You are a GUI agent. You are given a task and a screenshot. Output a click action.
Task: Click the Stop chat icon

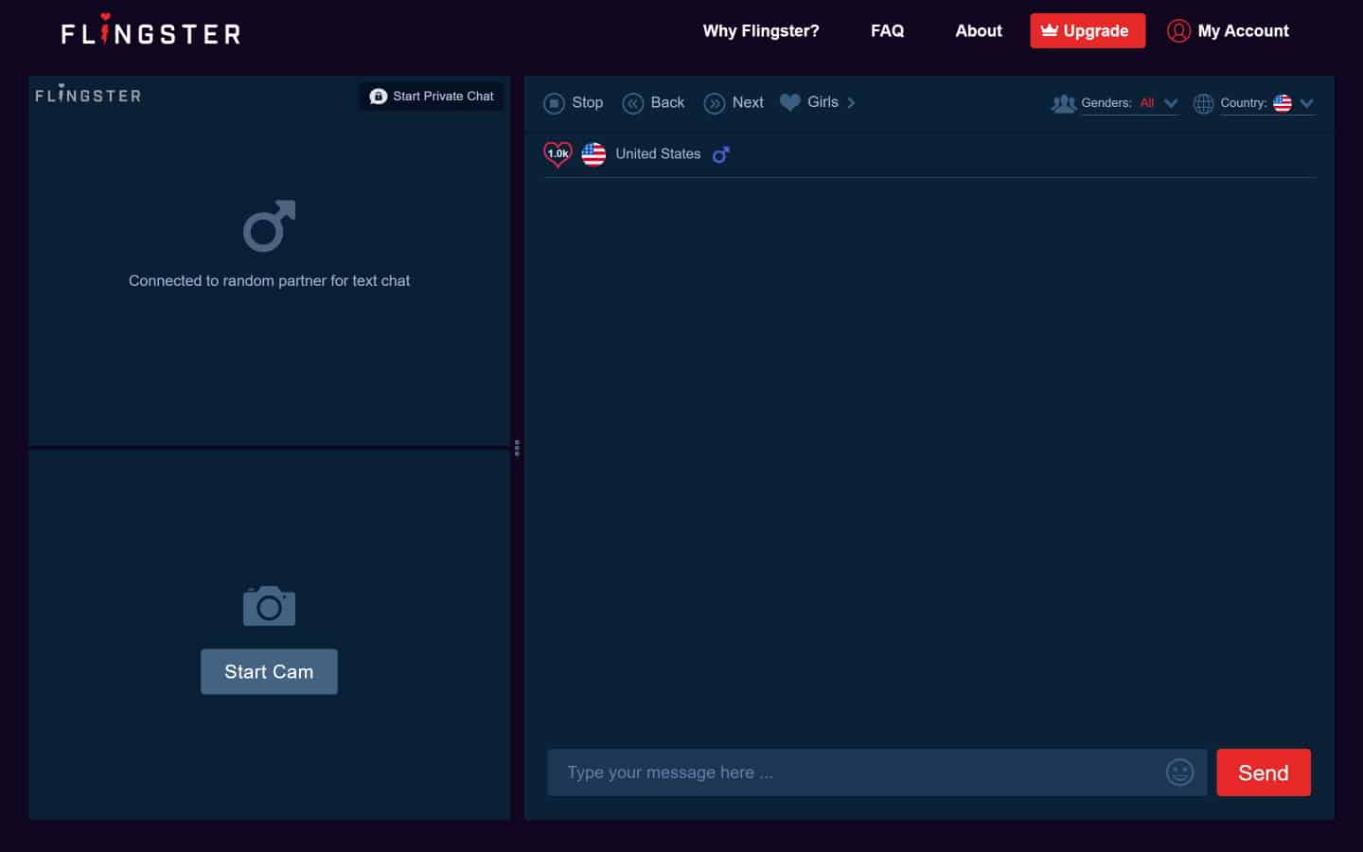pos(554,103)
